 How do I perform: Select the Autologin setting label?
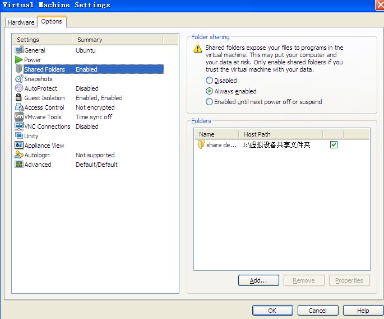pyautogui.click(x=37, y=155)
